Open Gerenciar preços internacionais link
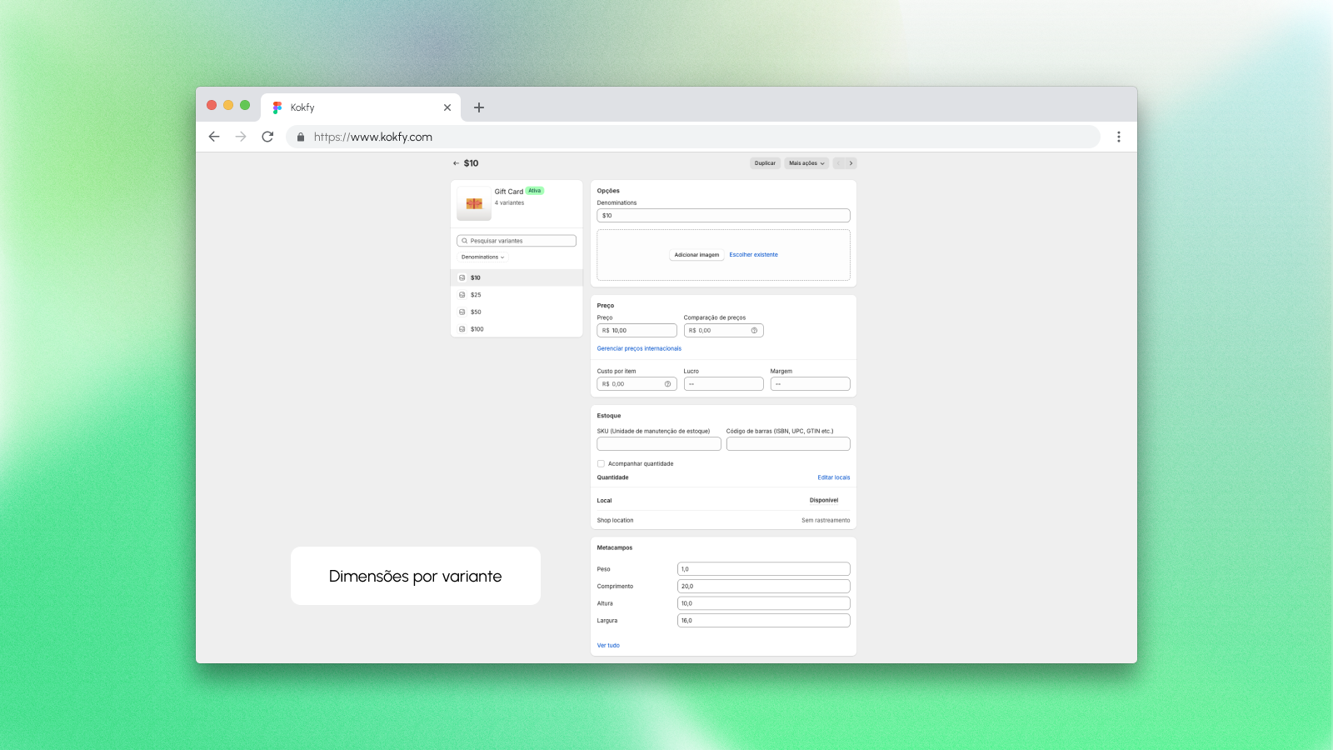 639,348
